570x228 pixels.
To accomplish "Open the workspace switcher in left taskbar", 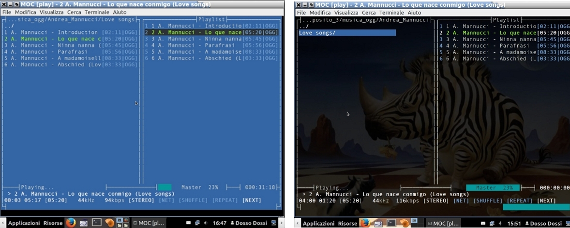I will pyautogui.click(x=122, y=222).
